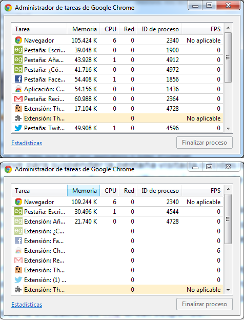Image resolution: width=244 pixels, height=320 pixels.
Task: Select memory value 21.740 K
Action: coord(86,222)
